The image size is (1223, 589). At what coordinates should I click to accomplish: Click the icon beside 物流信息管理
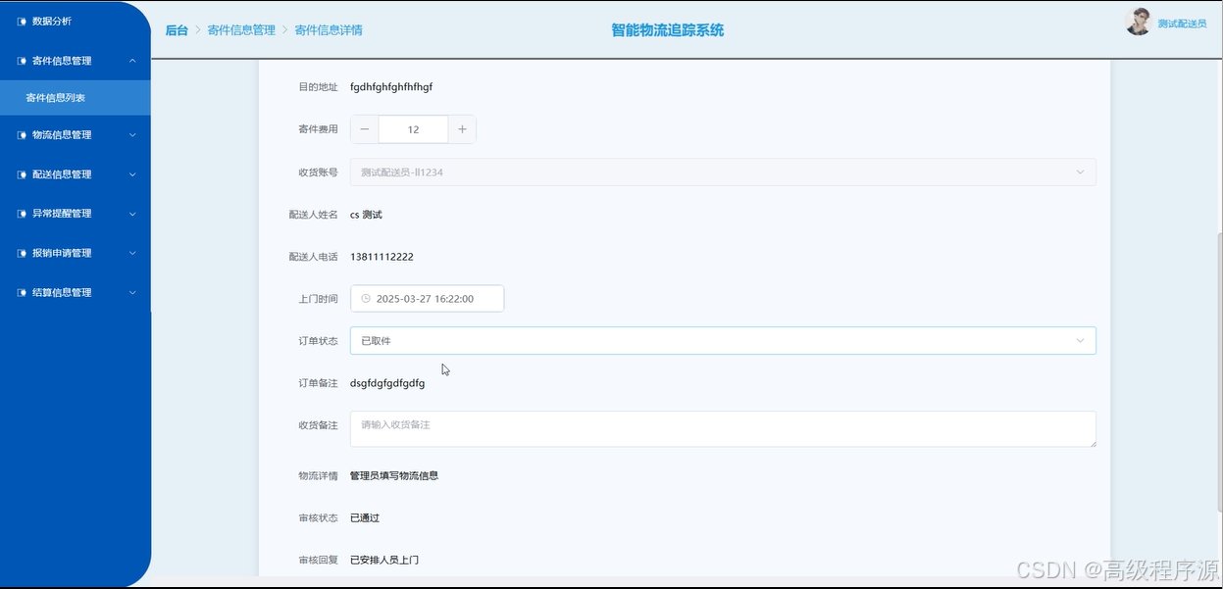23,135
